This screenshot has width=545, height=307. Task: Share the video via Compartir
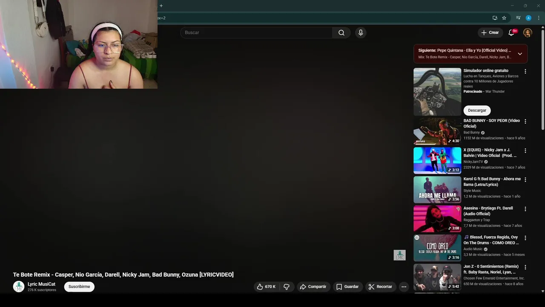point(313,287)
